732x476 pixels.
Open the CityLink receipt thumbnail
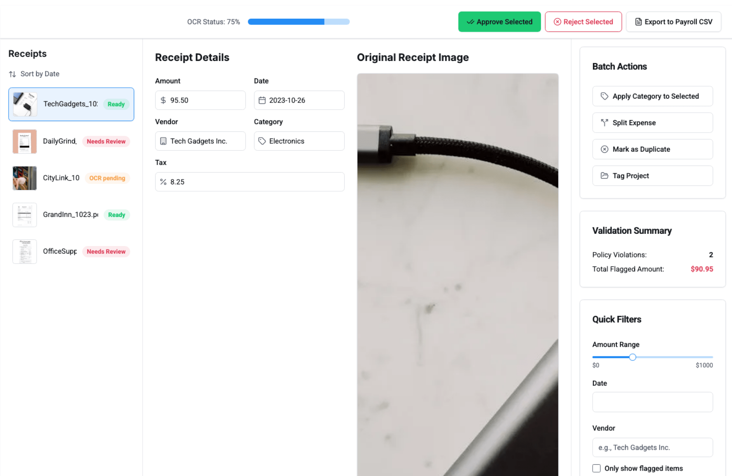25,178
